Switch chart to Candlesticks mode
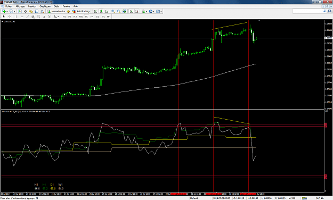The image size is (333, 200). point(101,11)
